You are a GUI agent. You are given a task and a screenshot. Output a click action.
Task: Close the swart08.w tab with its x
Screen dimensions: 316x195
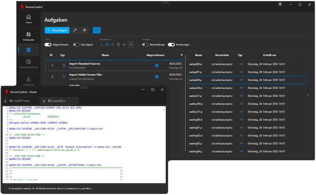pyautogui.click(x=44, y=101)
